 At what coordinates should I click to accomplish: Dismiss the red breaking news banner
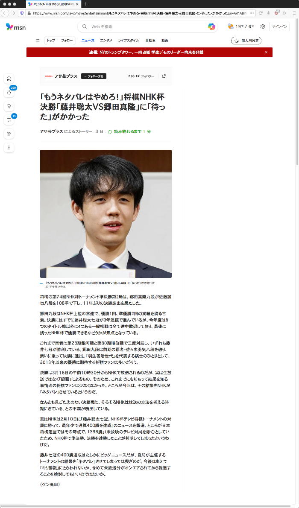point(266,52)
